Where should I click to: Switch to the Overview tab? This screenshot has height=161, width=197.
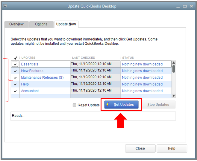click(16, 24)
